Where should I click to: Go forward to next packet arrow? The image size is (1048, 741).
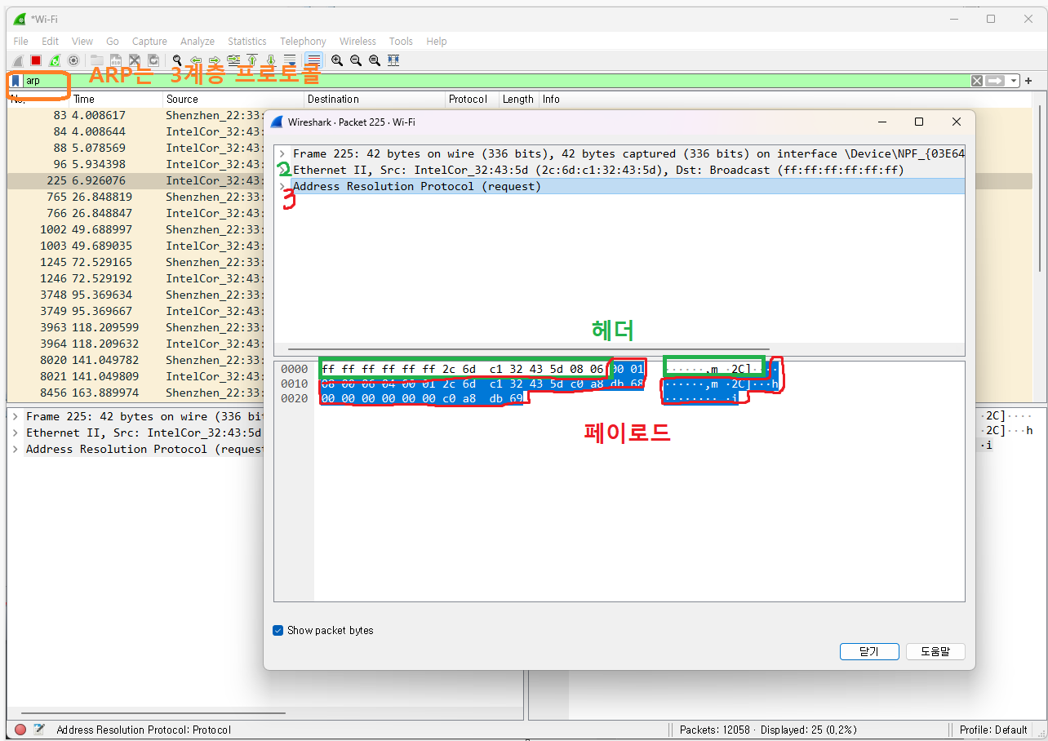(215, 60)
